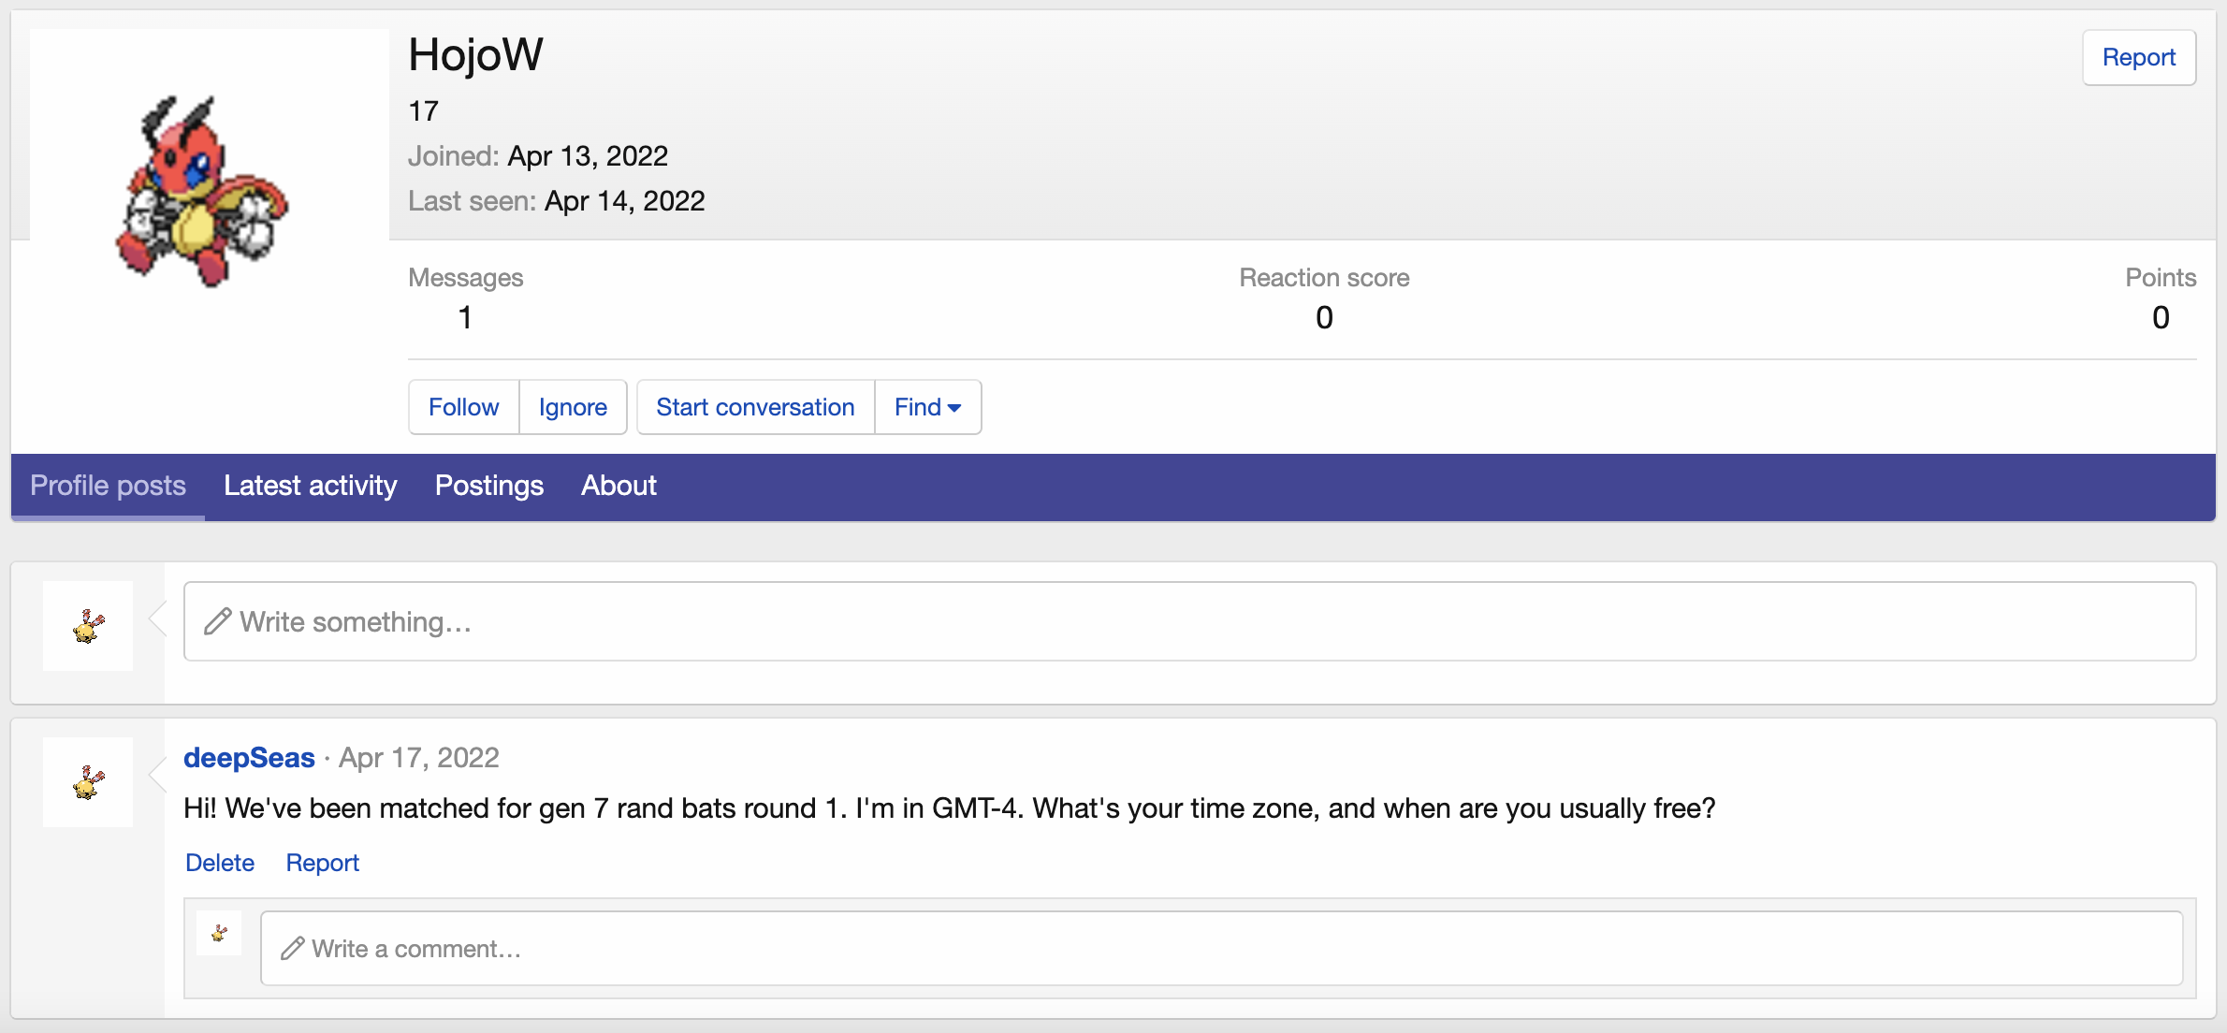Screen dimensions: 2227x1033
Task: Open the Find dropdown menu
Action: coord(927,407)
